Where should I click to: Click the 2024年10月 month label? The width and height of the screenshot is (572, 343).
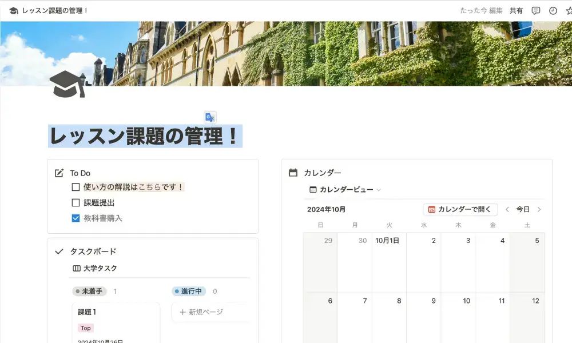pyautogui.click(x=326, y=210)
